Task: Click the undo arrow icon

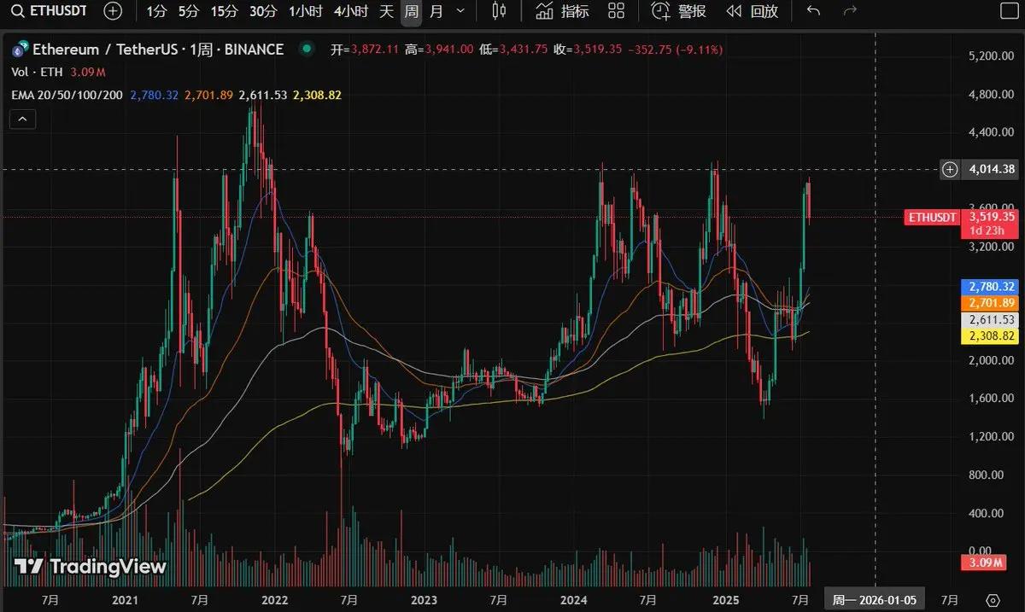Action: [814, 11]
